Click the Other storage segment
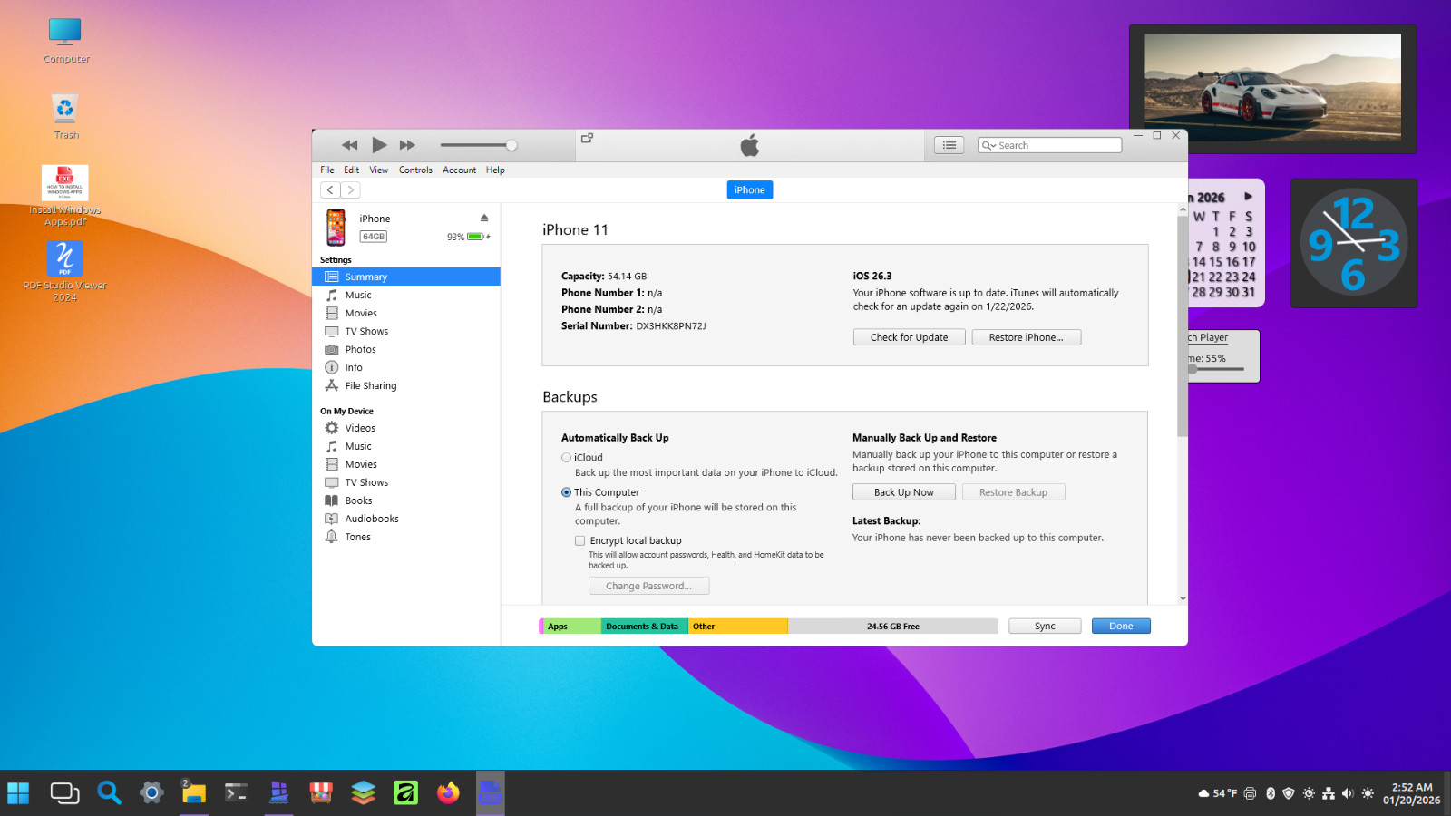The image size is (1451, 816). 737,627
